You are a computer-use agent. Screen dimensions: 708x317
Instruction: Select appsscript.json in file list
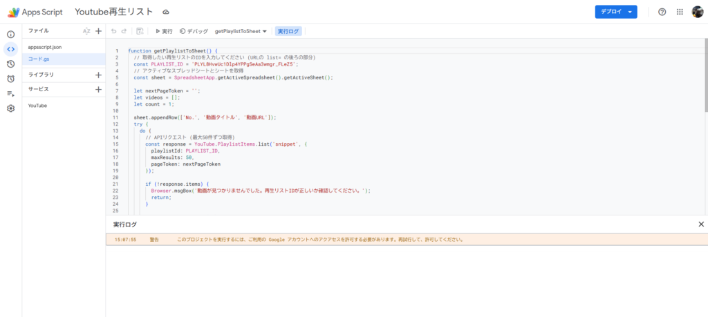tap(45, 47)
